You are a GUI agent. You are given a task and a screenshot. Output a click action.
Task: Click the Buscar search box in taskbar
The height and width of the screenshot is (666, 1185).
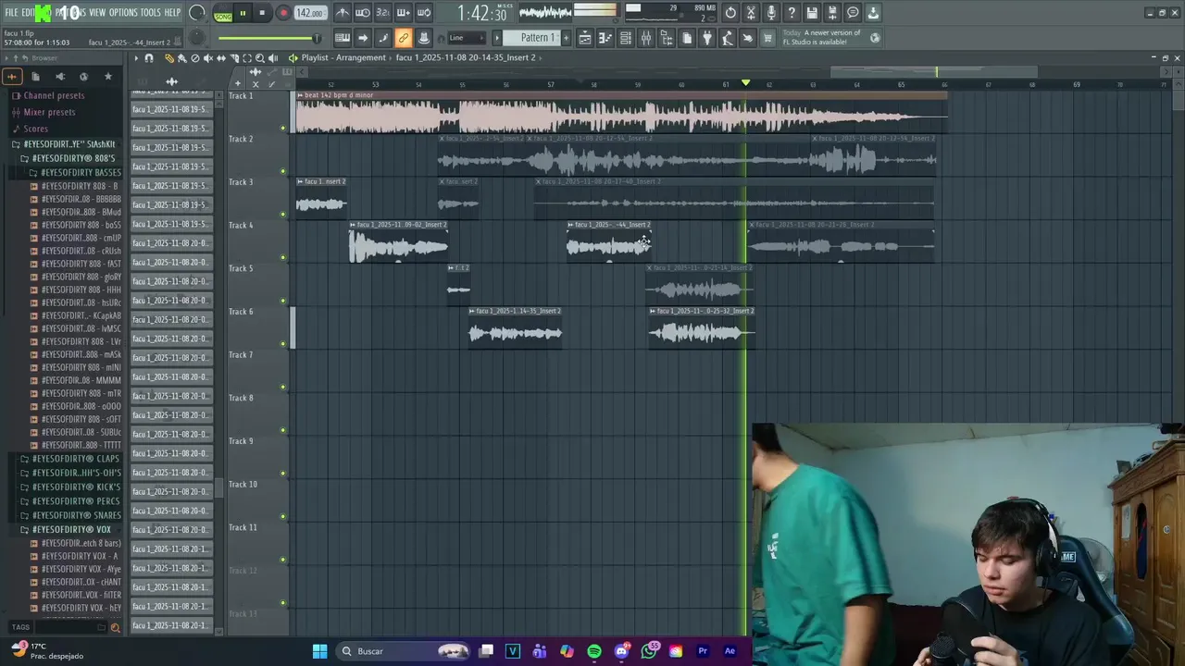(403, 651)
